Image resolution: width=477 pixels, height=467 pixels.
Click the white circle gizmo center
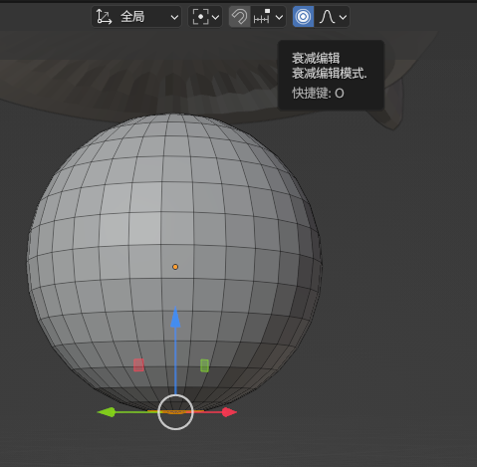coord(175,412)
